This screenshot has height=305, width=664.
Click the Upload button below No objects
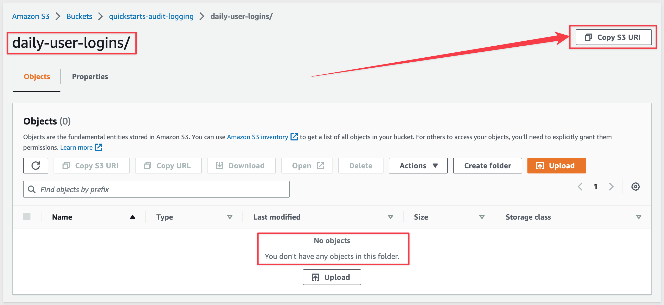[x=332, y=277]
